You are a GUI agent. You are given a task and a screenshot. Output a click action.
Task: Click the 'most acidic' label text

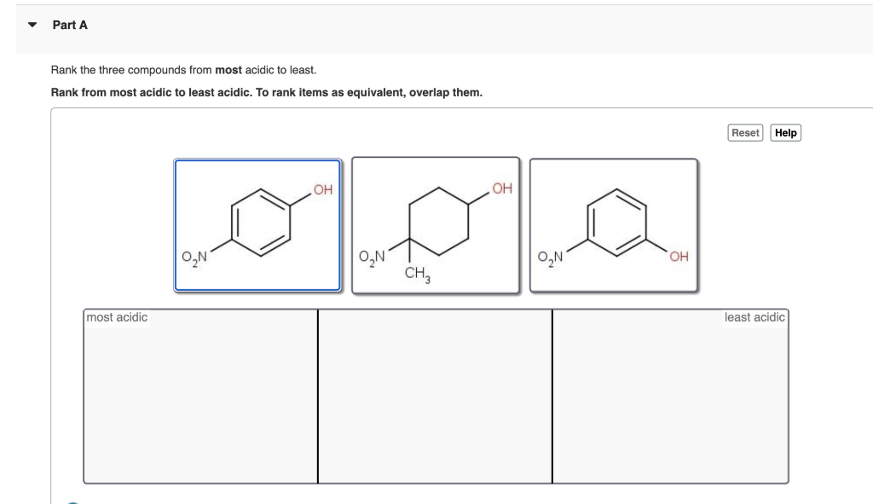point(115,317)
